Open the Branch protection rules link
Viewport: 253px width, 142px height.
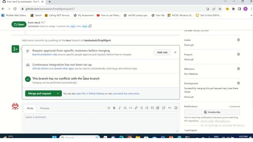(x=45, y=54)
